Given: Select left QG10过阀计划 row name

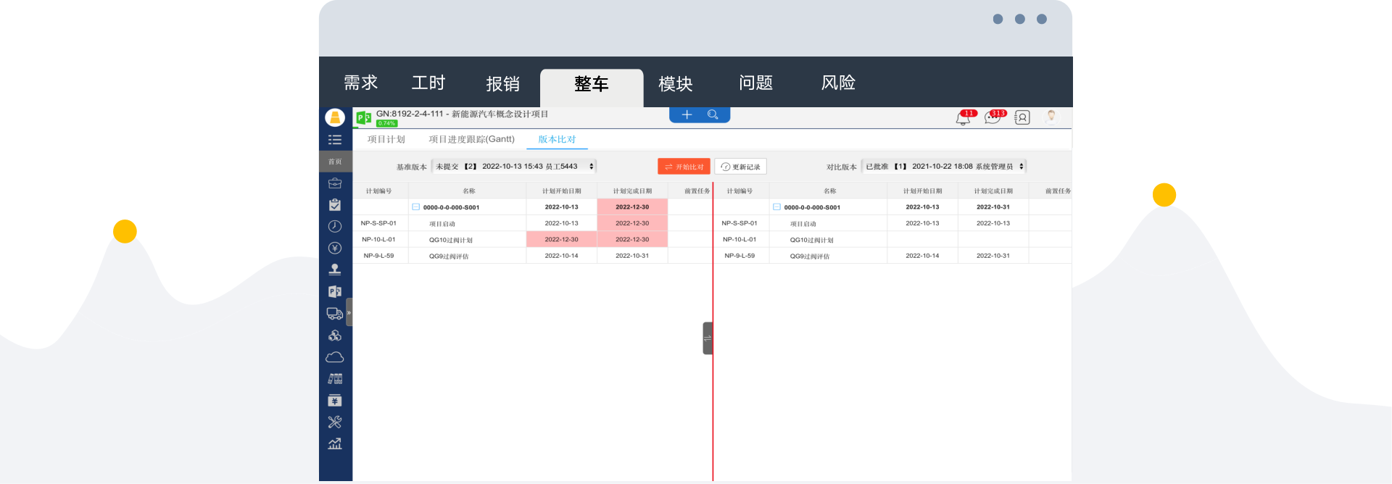Looking at the screenshot, I should tap(451, 240).
